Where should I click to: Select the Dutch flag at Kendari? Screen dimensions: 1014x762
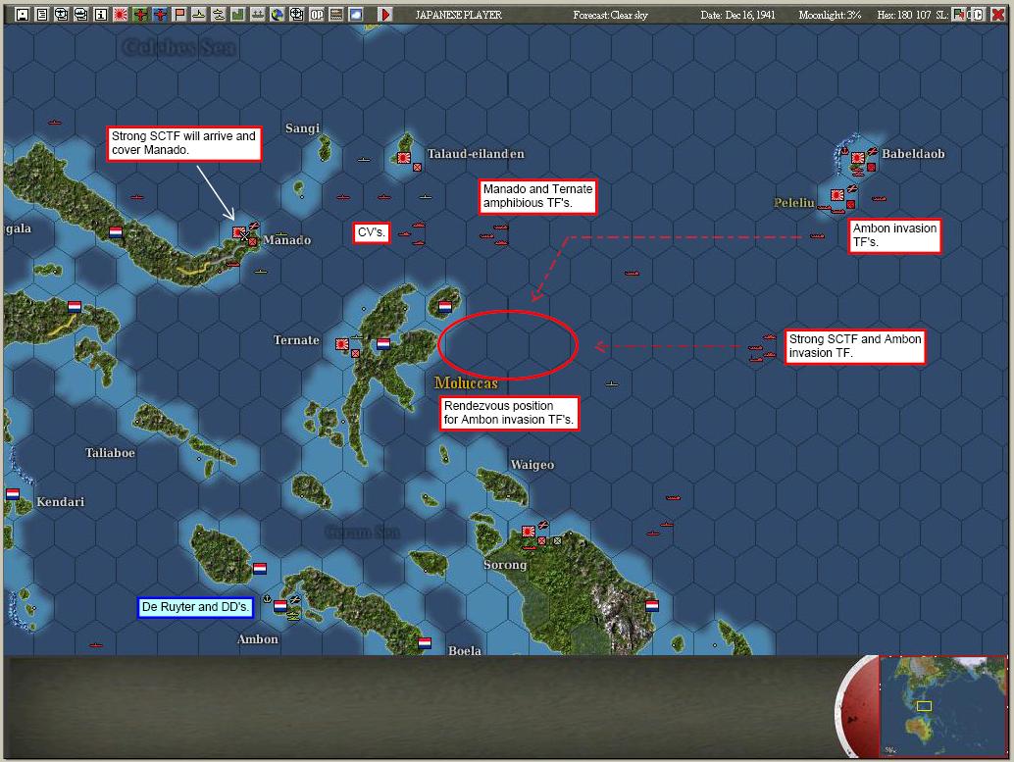tap(13, 494)
